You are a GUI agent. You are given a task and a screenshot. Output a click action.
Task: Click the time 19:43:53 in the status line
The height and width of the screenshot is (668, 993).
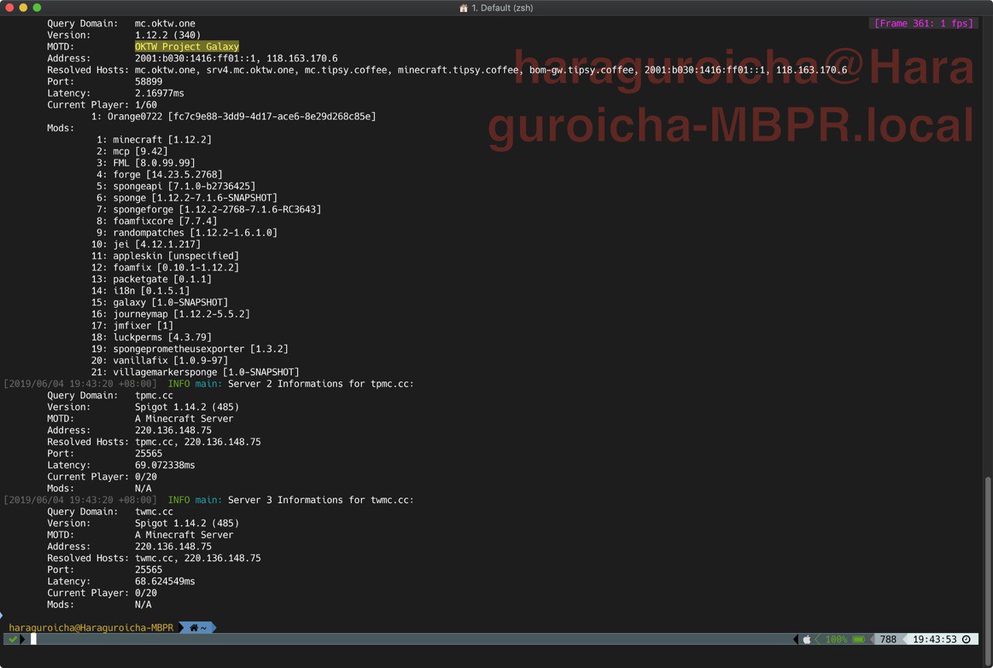point(935,639)
